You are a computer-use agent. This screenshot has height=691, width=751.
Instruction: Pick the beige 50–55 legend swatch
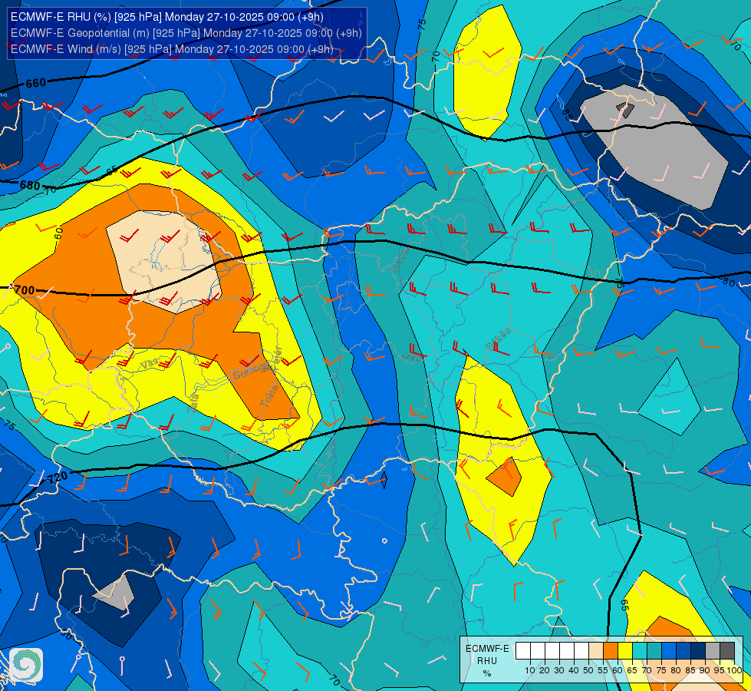(x=596, y=650)
